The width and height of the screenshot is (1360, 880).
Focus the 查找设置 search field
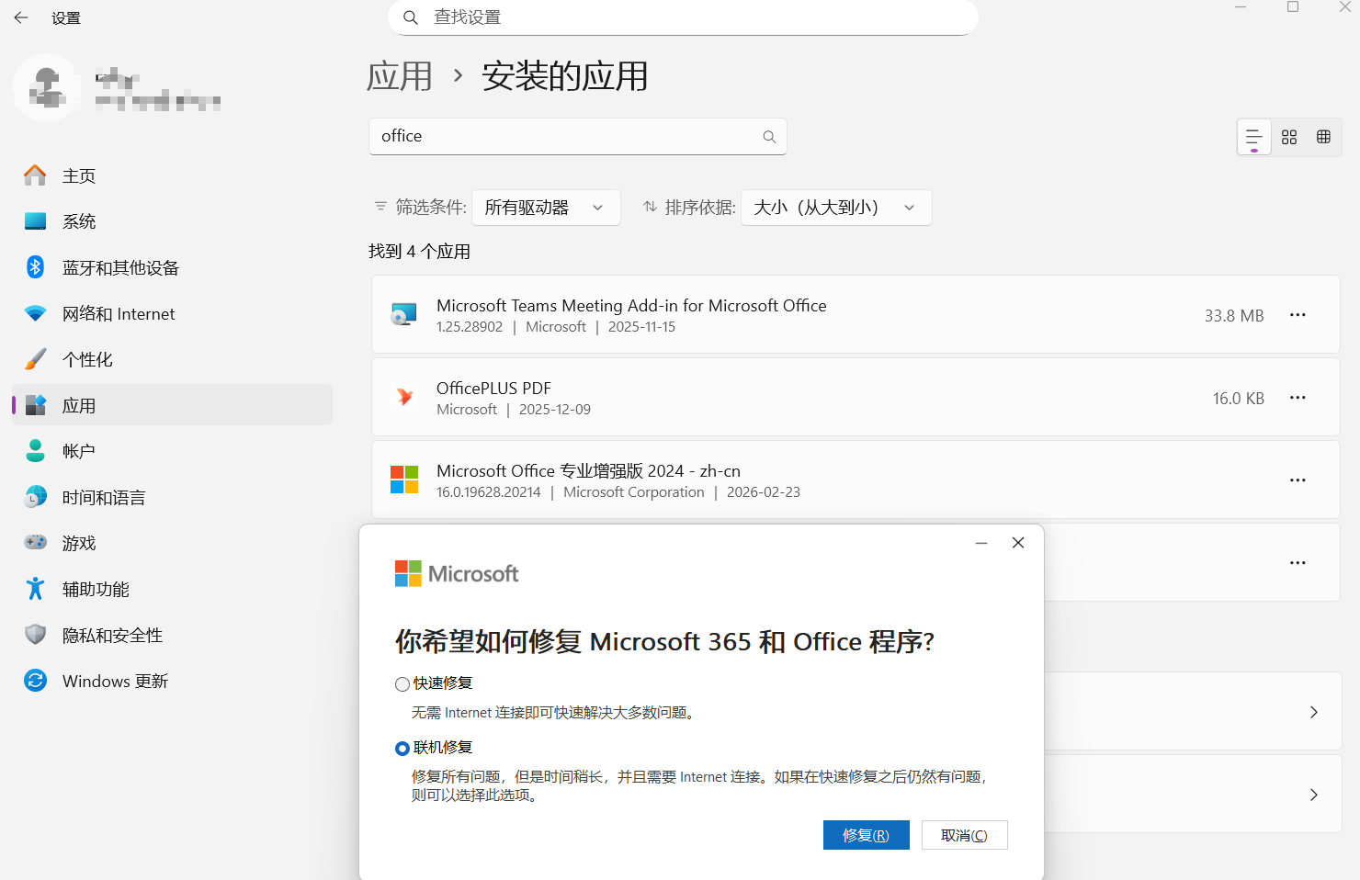[683, 17]
